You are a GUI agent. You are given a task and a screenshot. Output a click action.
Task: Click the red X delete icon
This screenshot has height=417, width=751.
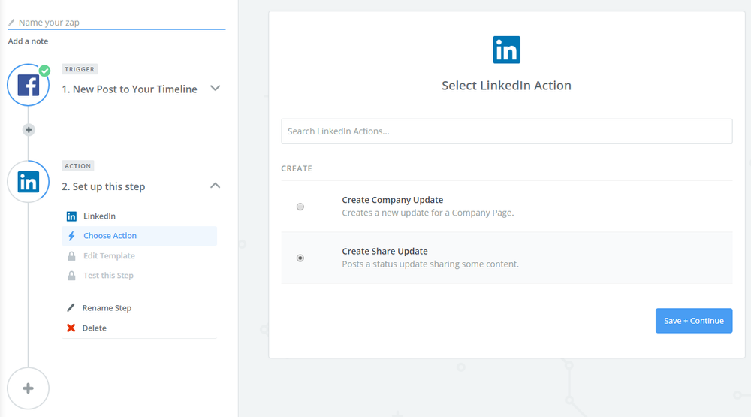[71, 328]
